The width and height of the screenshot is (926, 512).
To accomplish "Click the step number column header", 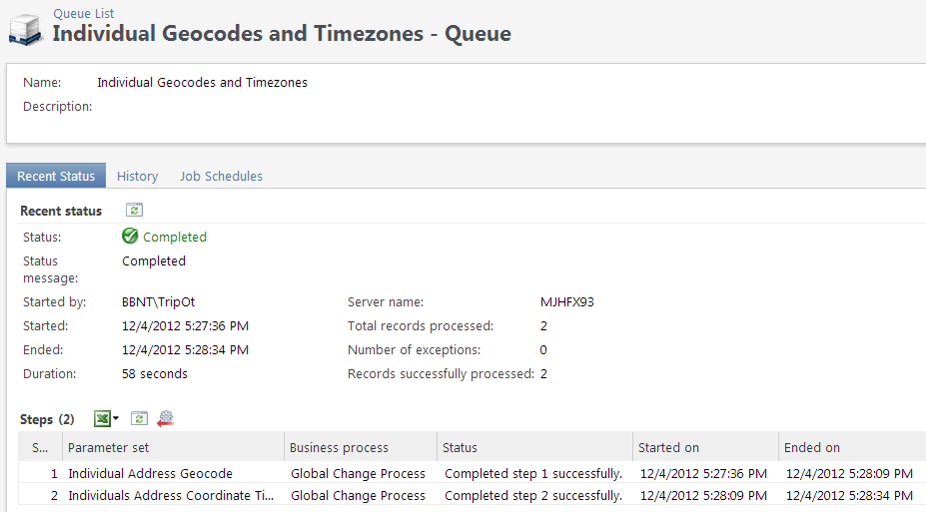I will pos(40,447).
